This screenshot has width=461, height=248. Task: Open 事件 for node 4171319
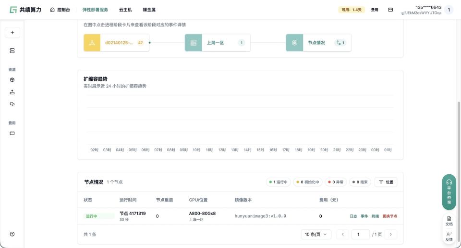point(364,216)
